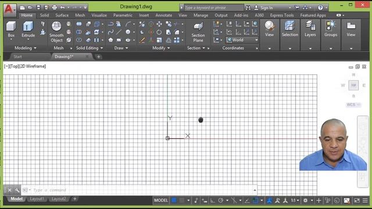Screen dimensions: 372x209
Task: Click the ViewCube Top face
Action: [x=353, y=85]
